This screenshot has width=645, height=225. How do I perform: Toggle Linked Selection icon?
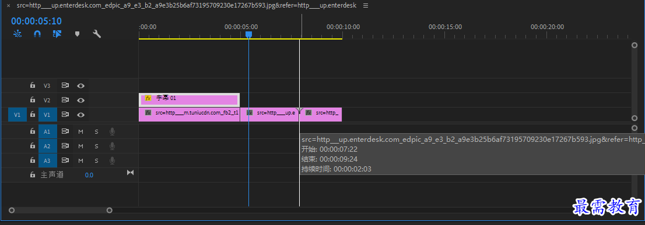pos(57,34)
